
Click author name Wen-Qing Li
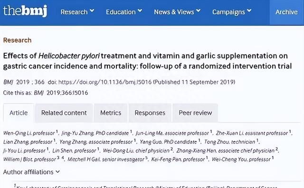pyautogui.click(x=17, y=133)
